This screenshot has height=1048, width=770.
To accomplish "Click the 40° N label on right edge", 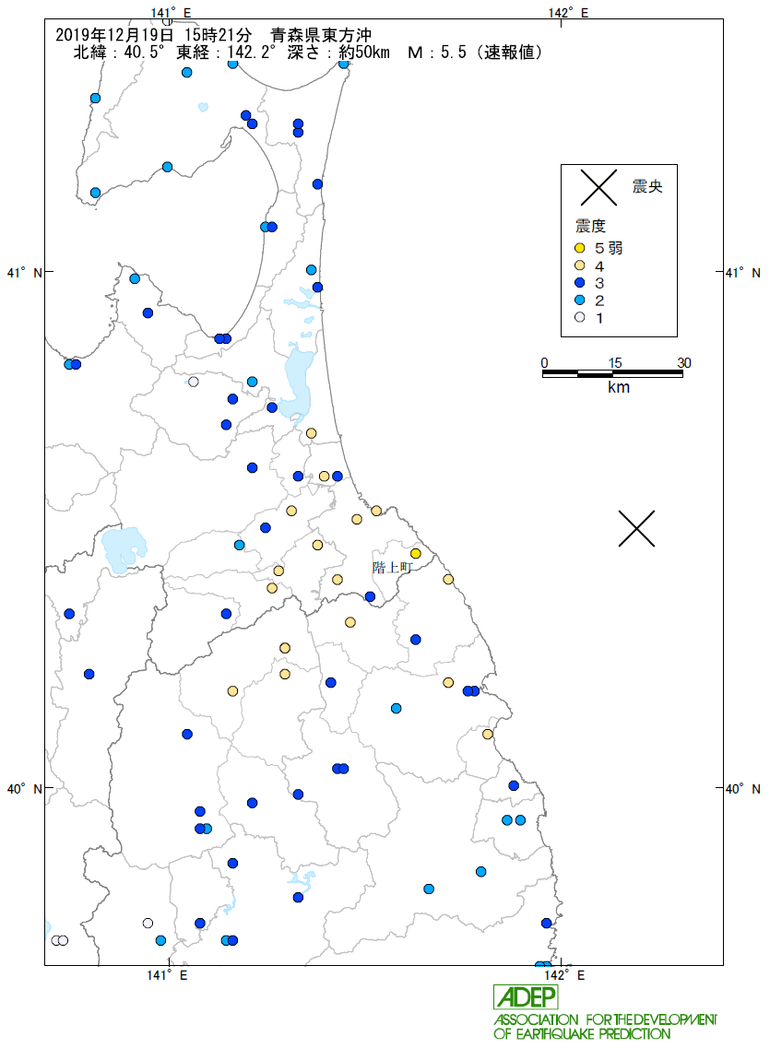I will tap(742, 789).
